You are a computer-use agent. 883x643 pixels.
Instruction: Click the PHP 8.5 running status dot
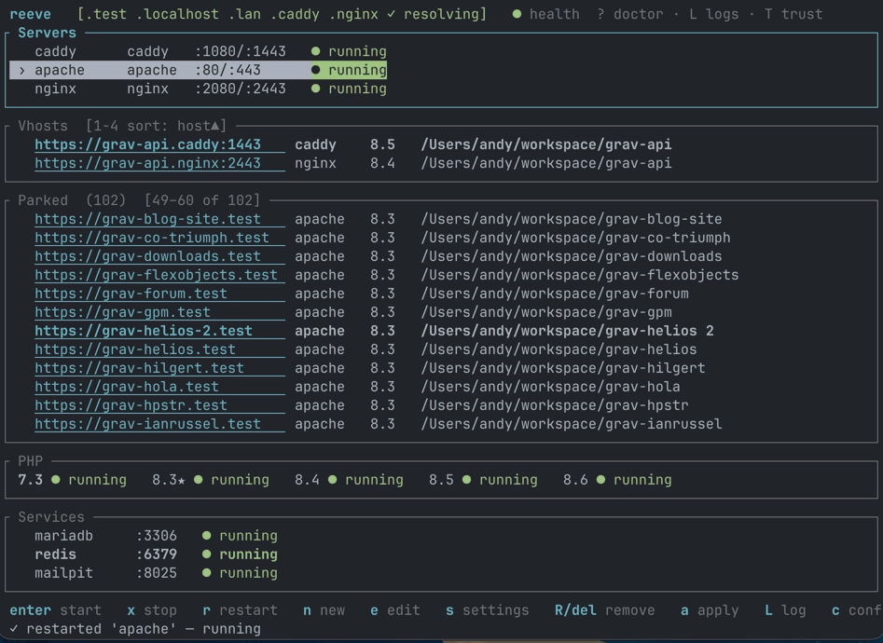[x=466, y=480]
